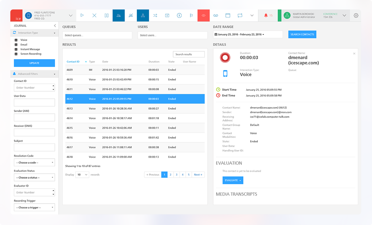Image resolution: width=372 pixels, height=225 pixels.
Task: Toggle the users/consult toolbar icon
Action: tap(118, 15)
